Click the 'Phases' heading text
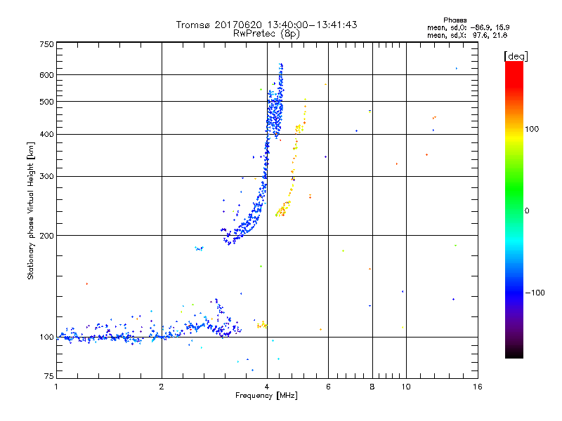The image size is (562, 421). coord(455,20)
